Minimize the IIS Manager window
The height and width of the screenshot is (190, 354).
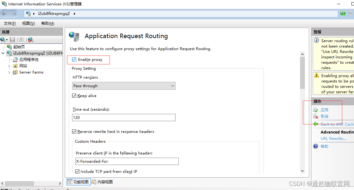[x=339, y=4]
